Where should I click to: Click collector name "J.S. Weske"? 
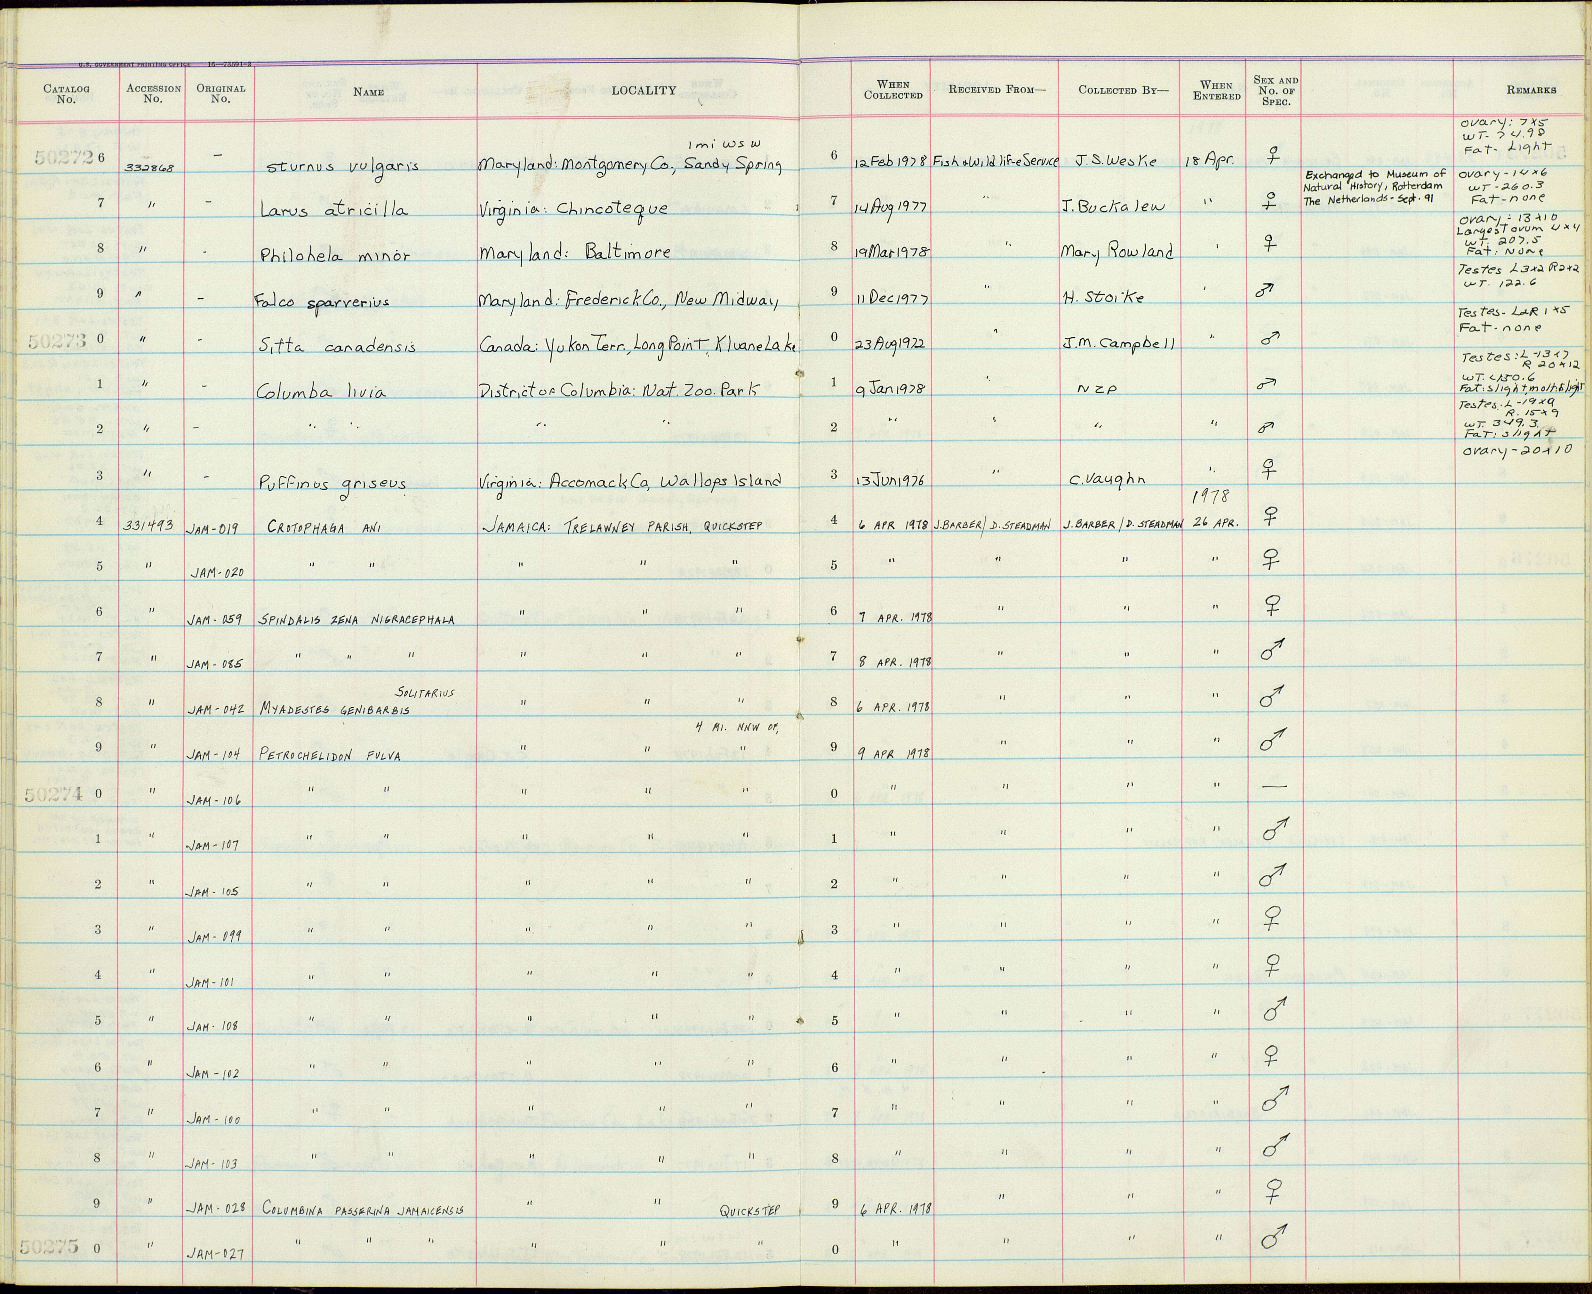coord(1116,161)
